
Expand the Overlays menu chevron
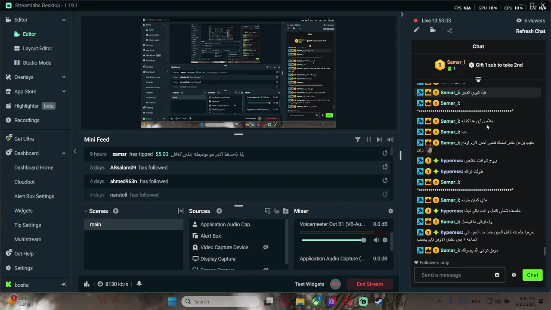[64, 77]
